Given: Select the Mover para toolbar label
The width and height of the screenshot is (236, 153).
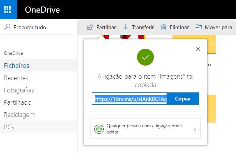Looking at the screenshot, I should (x=218, y=27).
